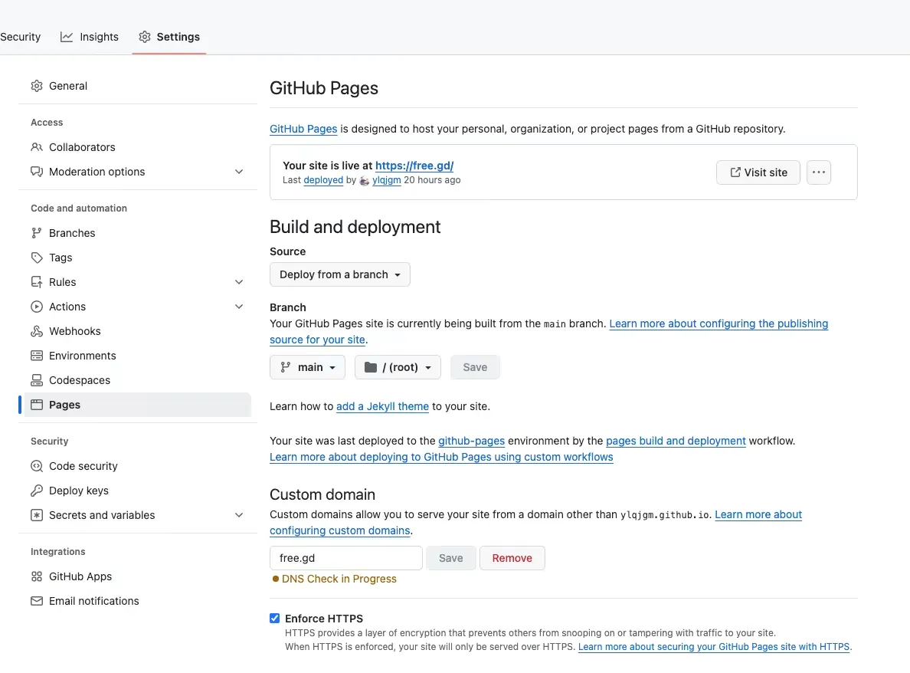Expand the Moderation options section

coord(239,172)
